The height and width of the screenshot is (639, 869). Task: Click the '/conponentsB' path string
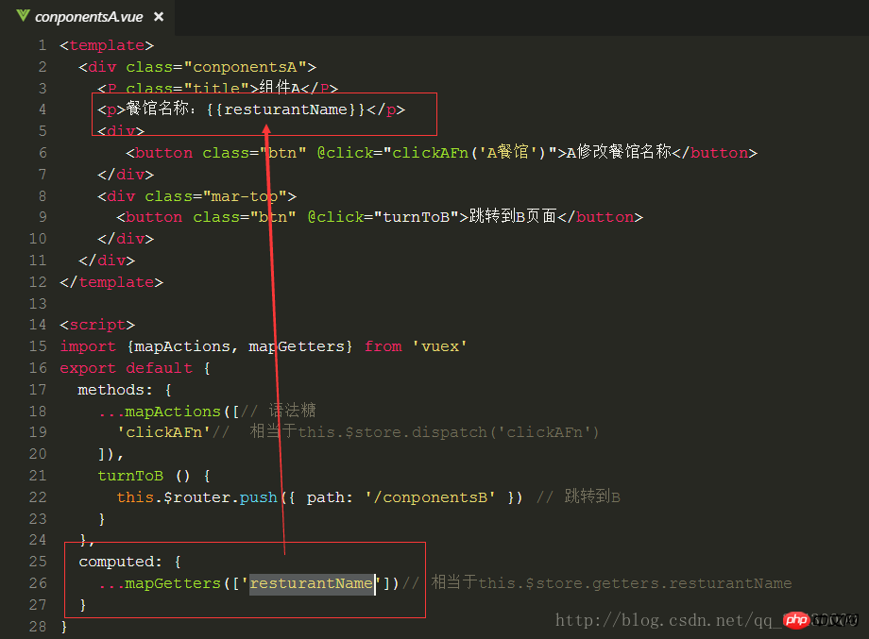pyautogui.click(x=430, y=497)
